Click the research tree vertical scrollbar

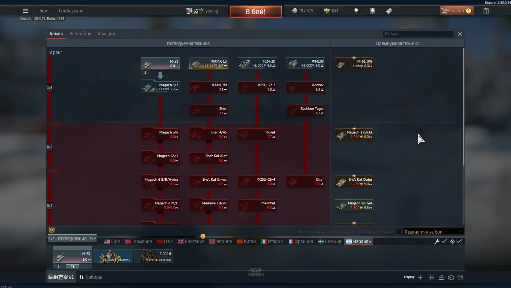[463, 106]
